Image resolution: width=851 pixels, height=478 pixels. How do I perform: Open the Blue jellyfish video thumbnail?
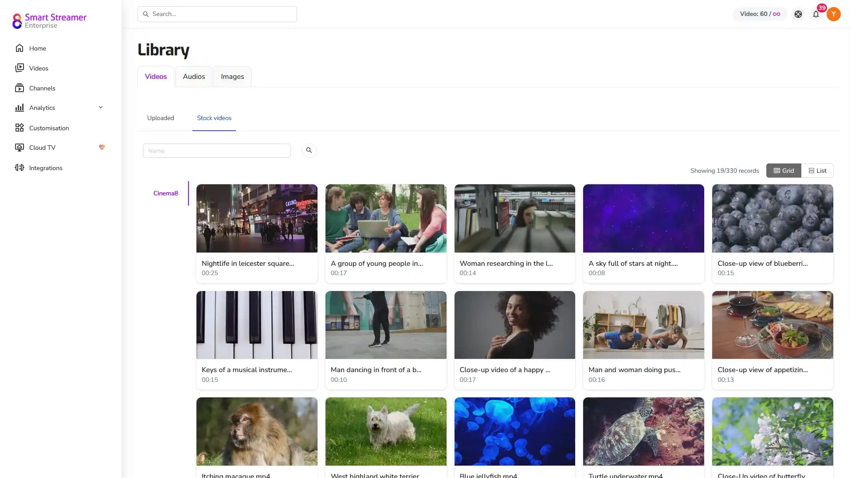click(x=514, y=431)
